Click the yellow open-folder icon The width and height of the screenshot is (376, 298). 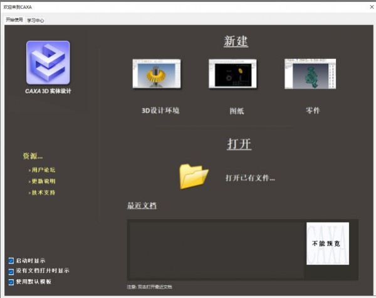click(x=194, y=176)
